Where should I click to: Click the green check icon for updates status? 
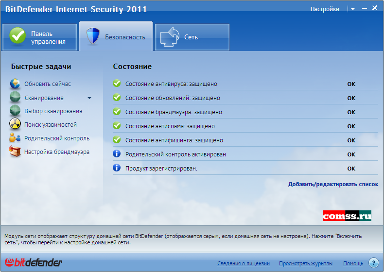tap(117, 98)
